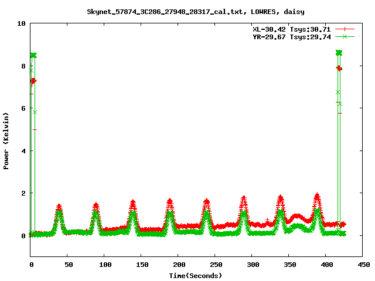Select the YR-29.67 Tsys:29.74 legend entry
375x281 pixels.
click(x=292, y=37)
